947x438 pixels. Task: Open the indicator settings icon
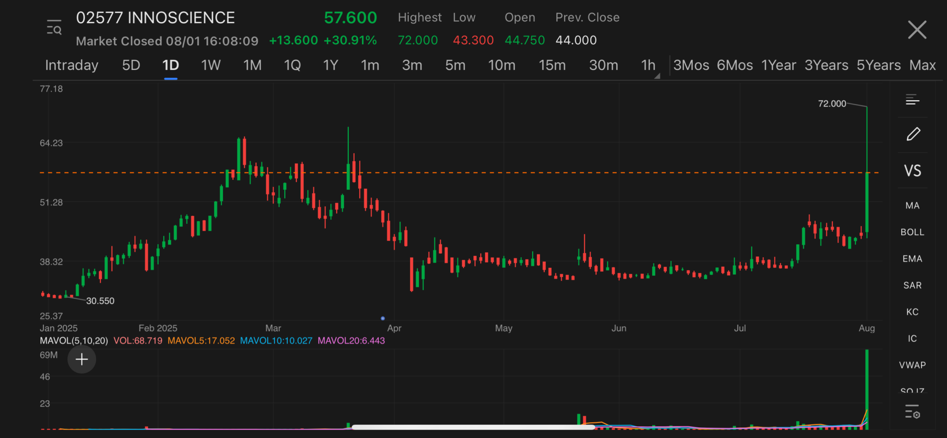pos(912,411)
